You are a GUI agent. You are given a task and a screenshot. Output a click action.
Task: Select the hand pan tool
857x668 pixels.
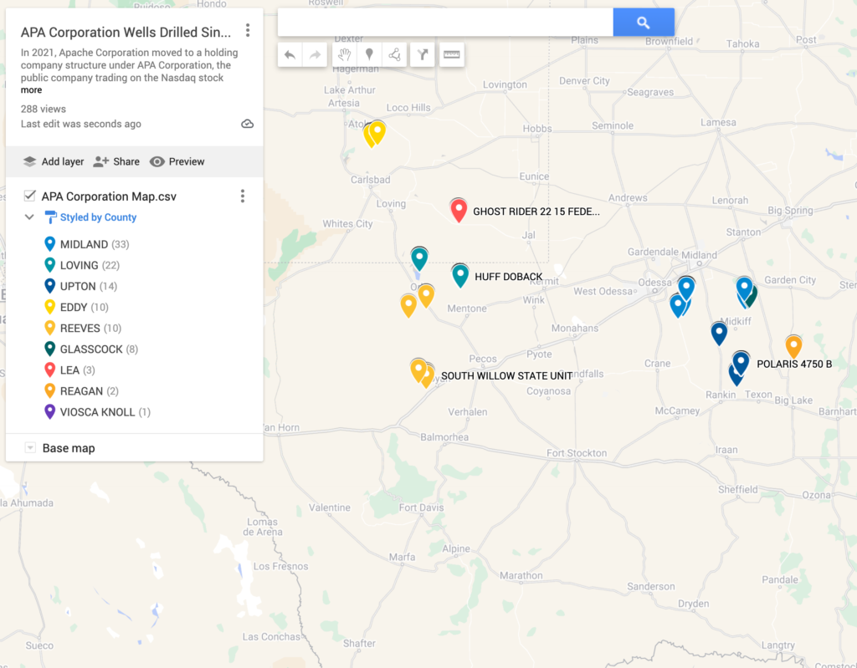tap(344, 54)
